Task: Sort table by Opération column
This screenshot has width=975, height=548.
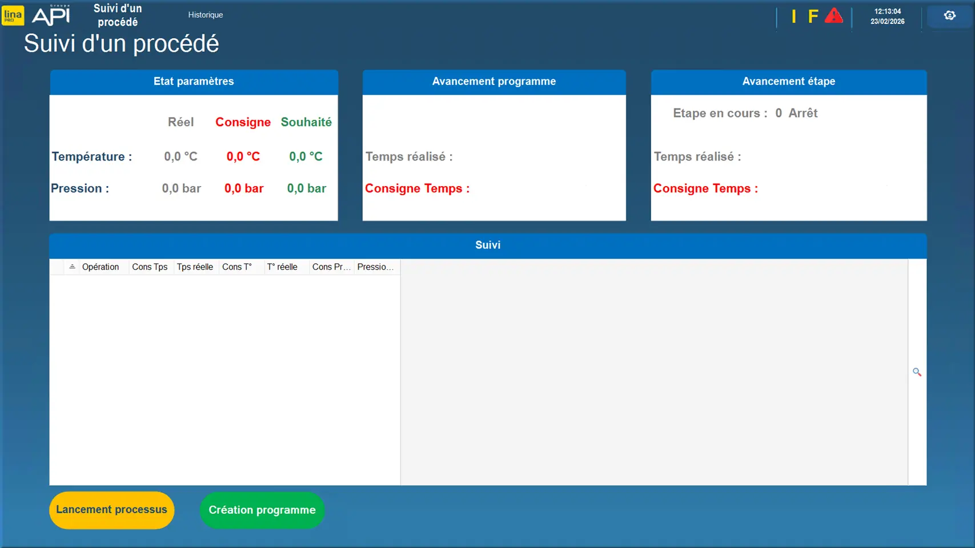Action: pos(101,267)
